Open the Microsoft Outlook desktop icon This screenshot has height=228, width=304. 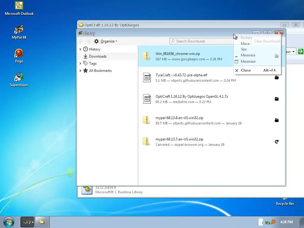point(19,9)
